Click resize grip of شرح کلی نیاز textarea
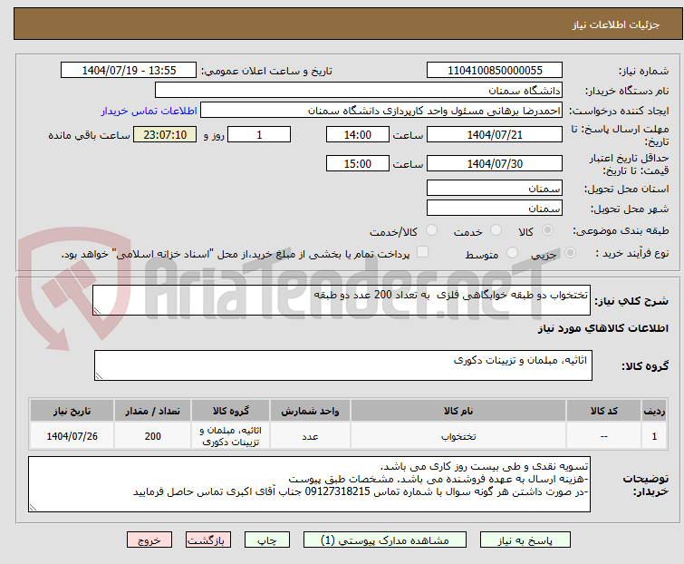Screen dimensions: 684x564 coord(97,310)
